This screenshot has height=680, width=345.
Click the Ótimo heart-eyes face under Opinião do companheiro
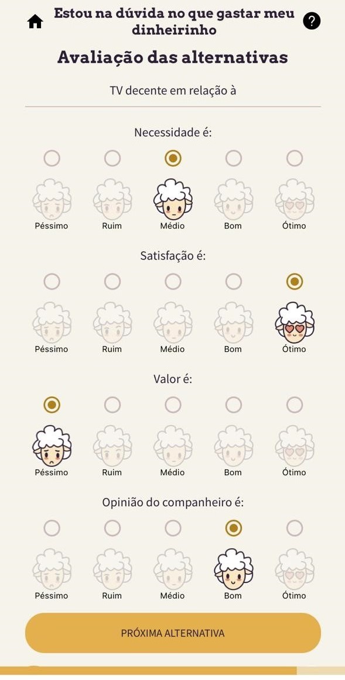pos(295,568)
